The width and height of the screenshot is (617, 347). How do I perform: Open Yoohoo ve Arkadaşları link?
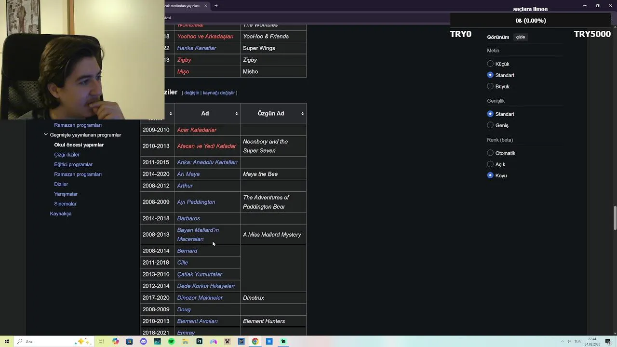(205, 37)
